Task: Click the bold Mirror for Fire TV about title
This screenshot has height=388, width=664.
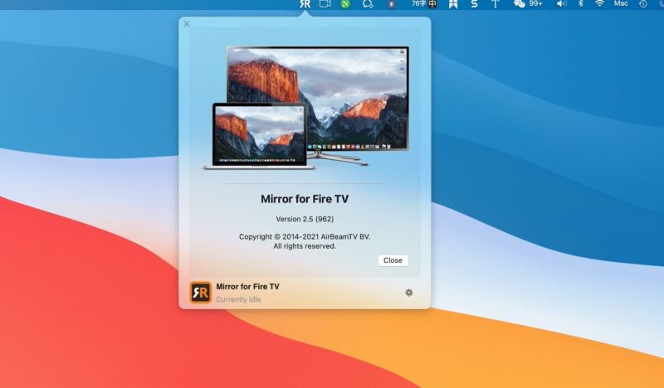Action: (x=305, y=199)
